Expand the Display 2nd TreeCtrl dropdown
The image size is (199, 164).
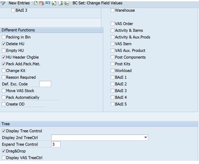coord(146,138)
